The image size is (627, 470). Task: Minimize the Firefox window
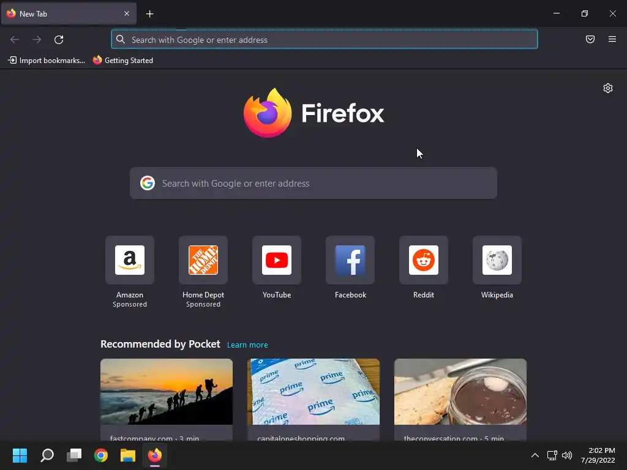557,13
